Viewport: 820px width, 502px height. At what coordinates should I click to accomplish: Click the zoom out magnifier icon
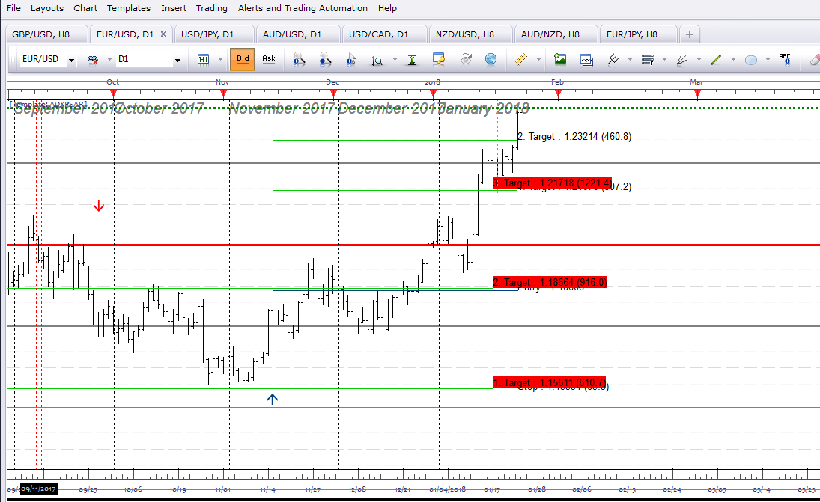tap(325, 60)
